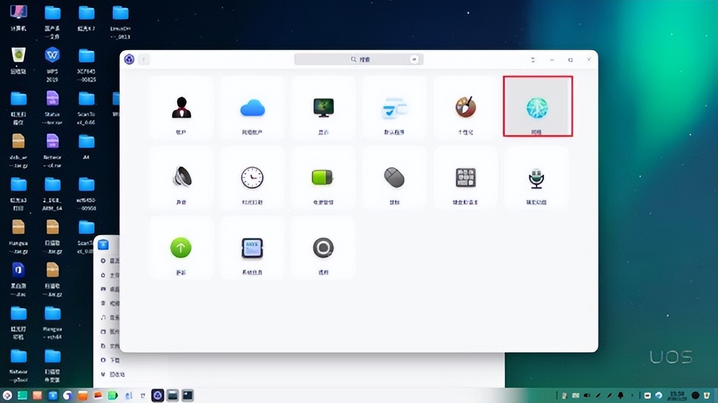Go back using the title bar arrow
Image resolution: width=718 pixels, height=403 pixels.
(144, 59)
